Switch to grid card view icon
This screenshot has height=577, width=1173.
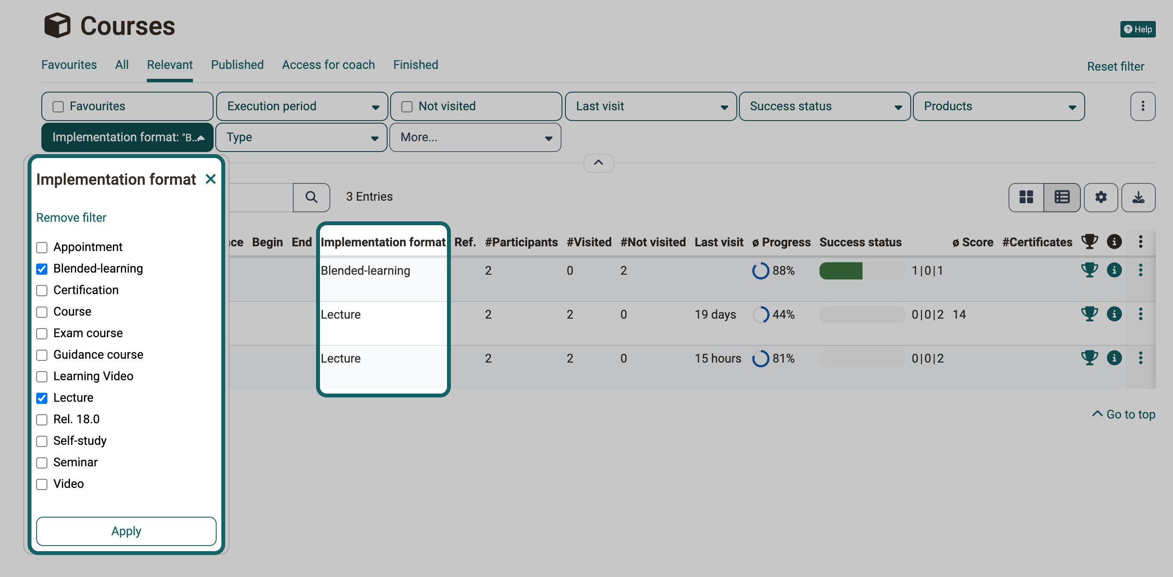click(1026, 197)
